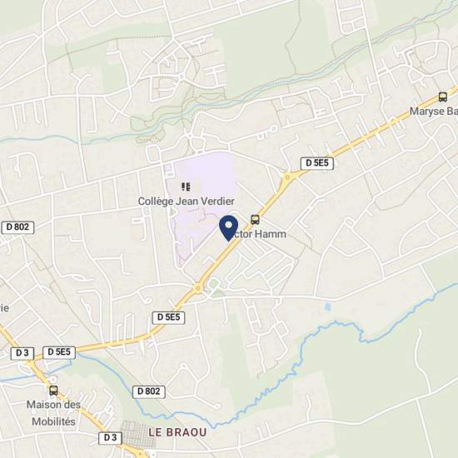Image resolution: width=458 pixels, height=458 pixels.
Task: Select the Maison des Mobilités bus icon
Action: [53, 391]
